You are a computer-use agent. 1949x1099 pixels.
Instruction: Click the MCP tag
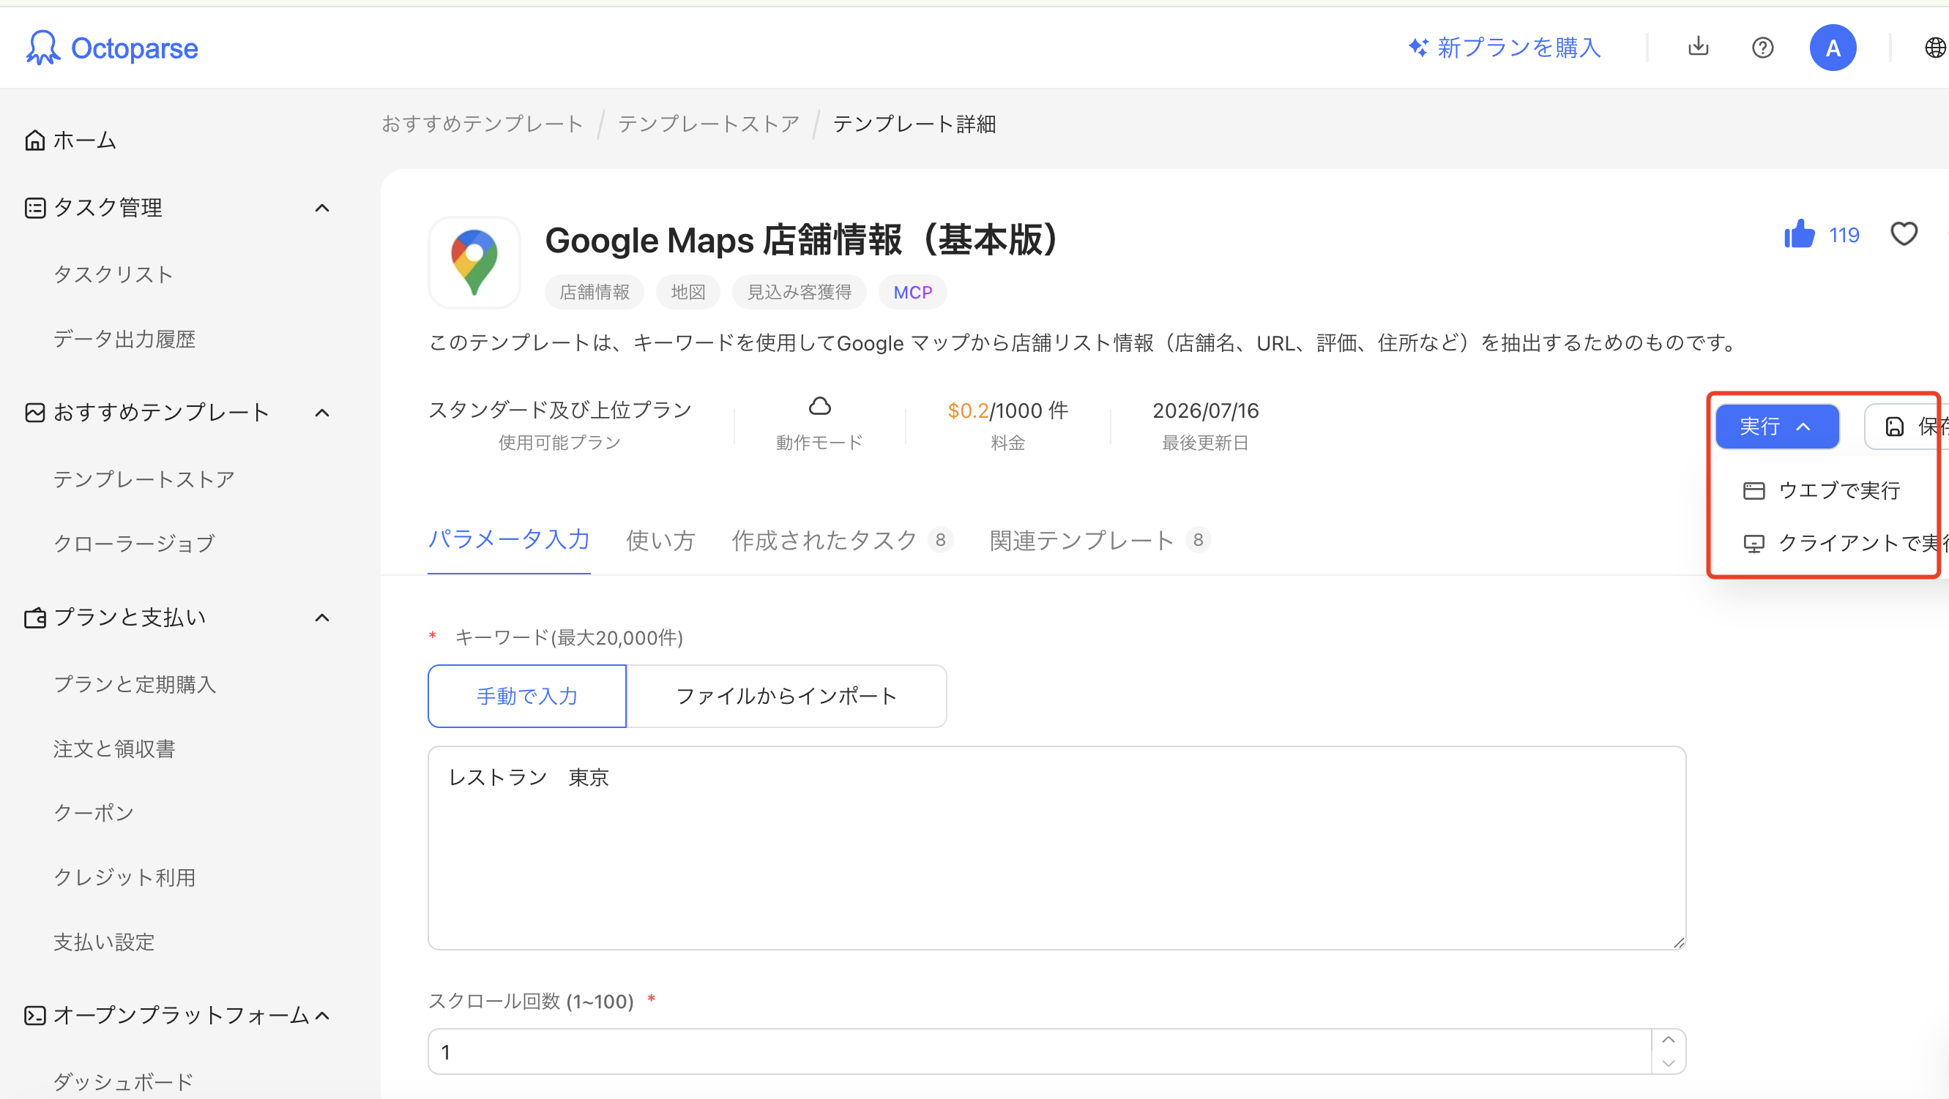click(x=912, y=292)
